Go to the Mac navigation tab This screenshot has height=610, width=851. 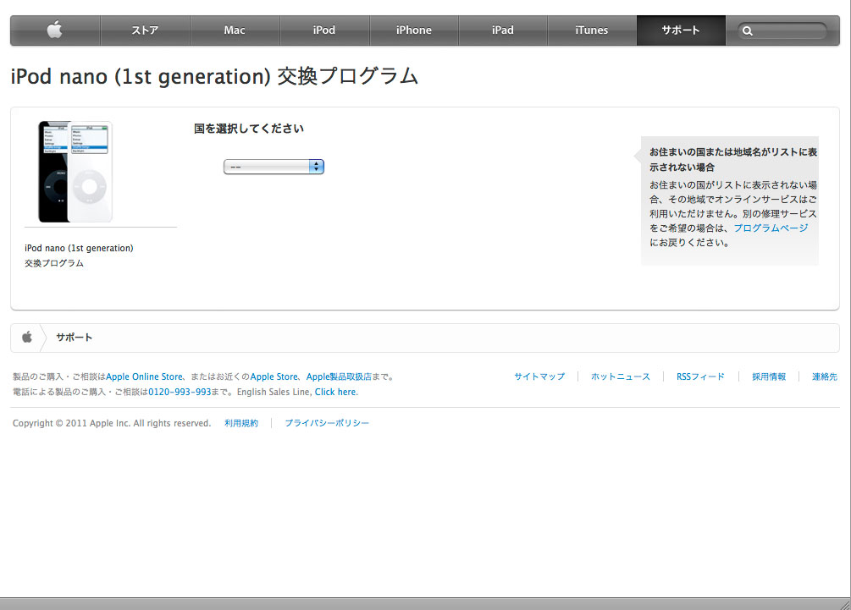coord(235,30)
